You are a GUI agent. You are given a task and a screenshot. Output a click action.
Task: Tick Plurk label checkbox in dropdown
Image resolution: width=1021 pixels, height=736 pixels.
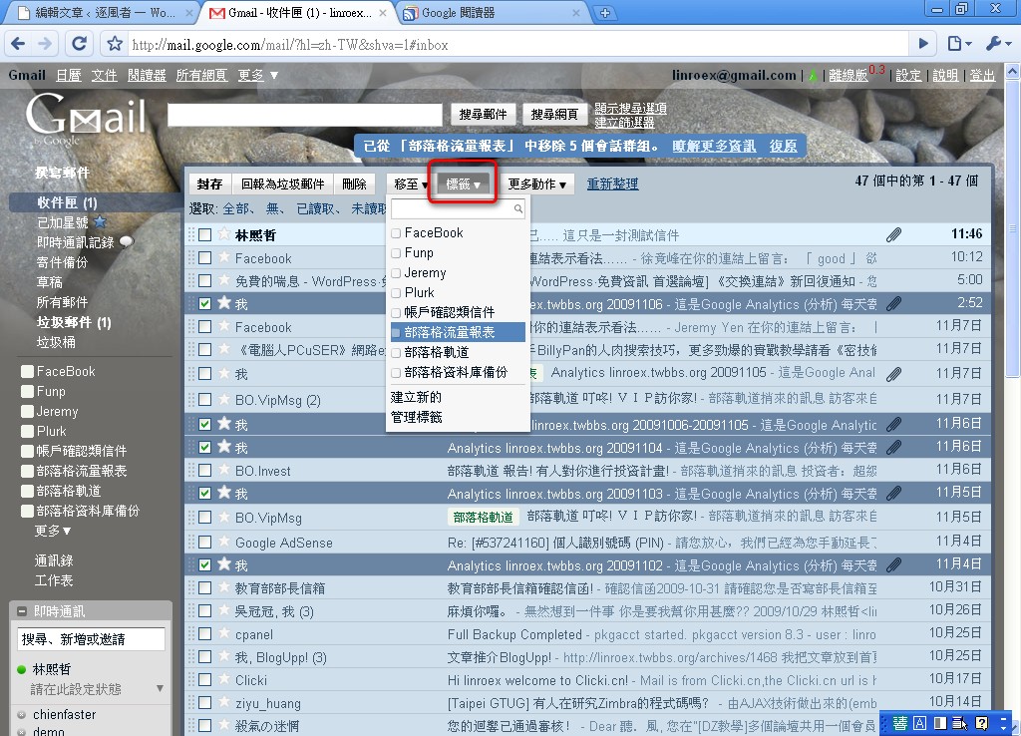tap(396, 293)
